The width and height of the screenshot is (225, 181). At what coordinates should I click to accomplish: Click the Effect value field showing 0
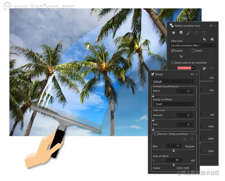tap(184, 91)
